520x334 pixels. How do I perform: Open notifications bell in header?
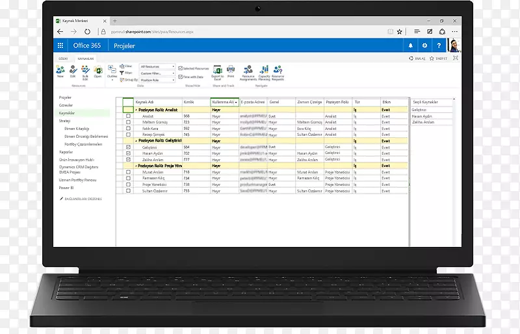[x=411, y=45]
